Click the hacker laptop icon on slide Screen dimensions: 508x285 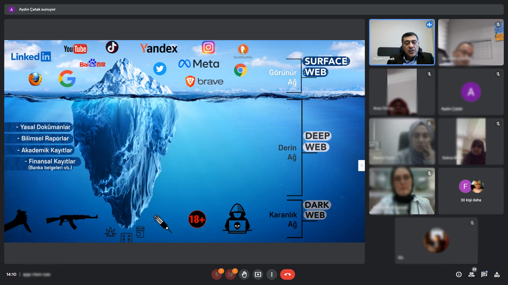point(237,218)
